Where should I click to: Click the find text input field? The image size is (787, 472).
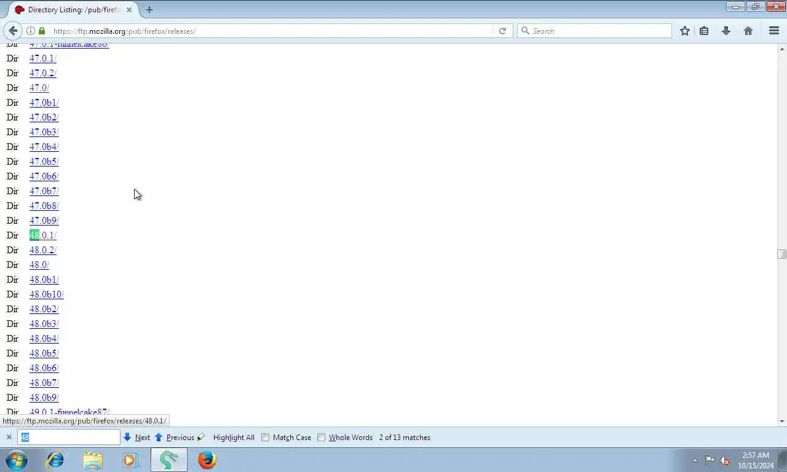click(x=69, y=437)
